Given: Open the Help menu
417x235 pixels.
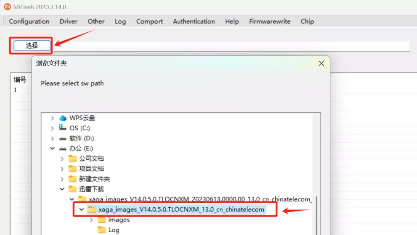Looking at the screenshot, I should pyautogui.click(x=232, y=22).
